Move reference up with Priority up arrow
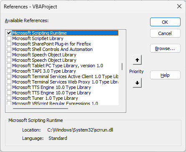The height and width of the screenshot is (152, 186). 137,60
